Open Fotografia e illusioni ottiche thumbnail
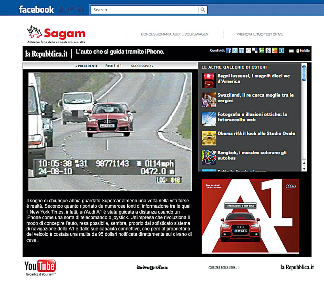Screen dimensions: 324x281 [x=209, y=119]
